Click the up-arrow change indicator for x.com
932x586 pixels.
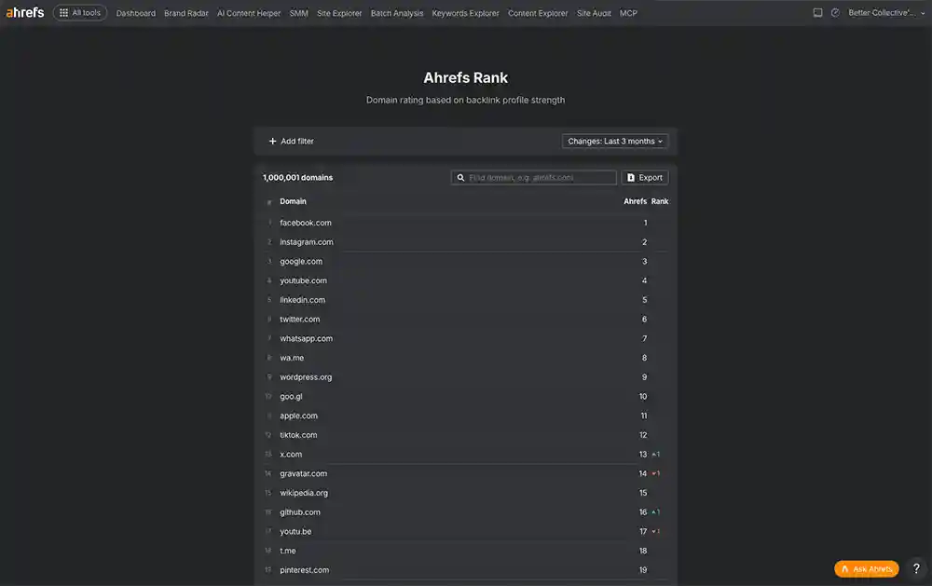[x=655, y=454]
